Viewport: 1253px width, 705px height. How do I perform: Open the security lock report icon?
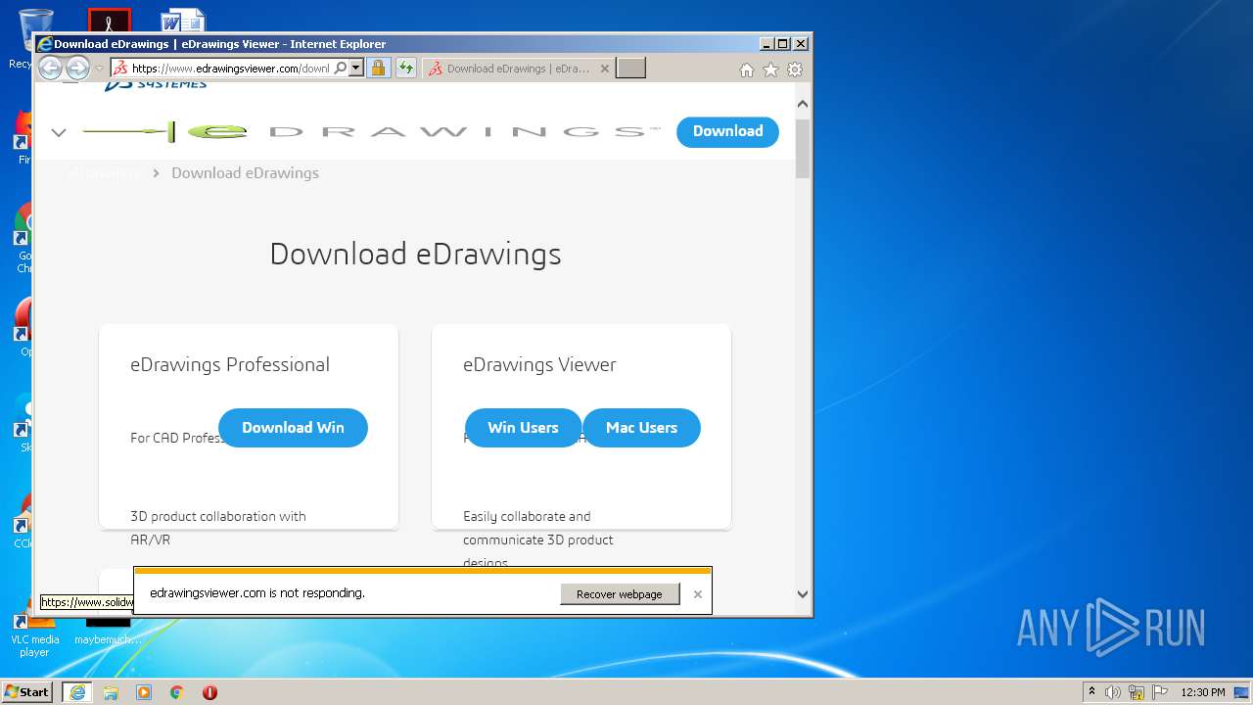(378, 69)
